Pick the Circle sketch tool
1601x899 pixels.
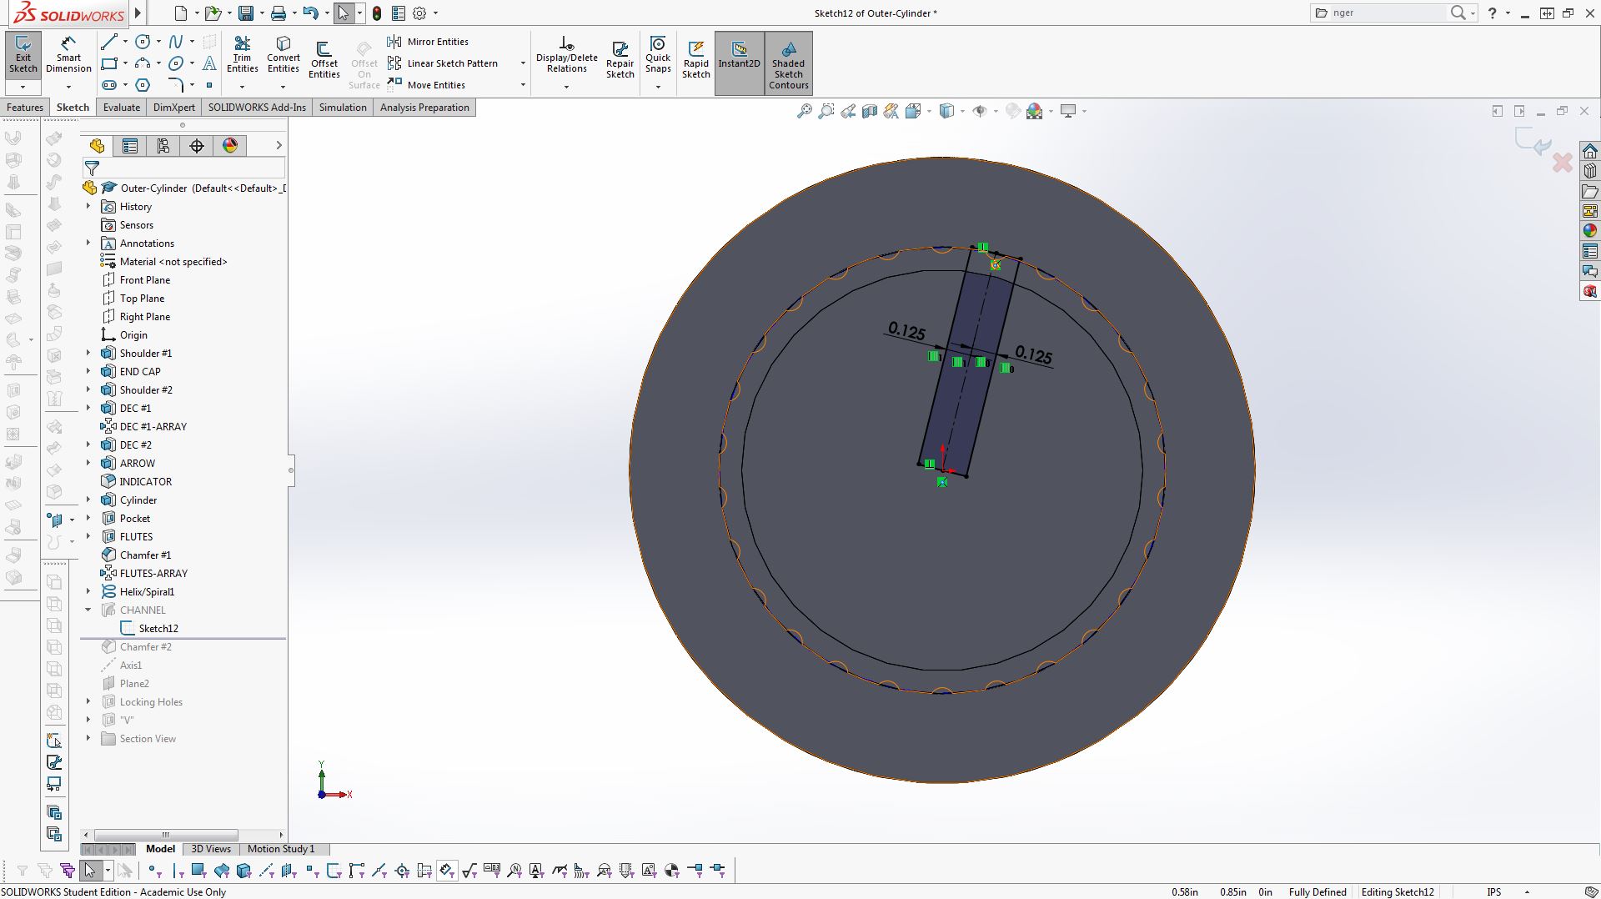(x=143, y=42)
